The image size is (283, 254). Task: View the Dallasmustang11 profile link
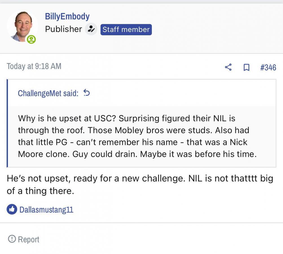pos(46,210)
